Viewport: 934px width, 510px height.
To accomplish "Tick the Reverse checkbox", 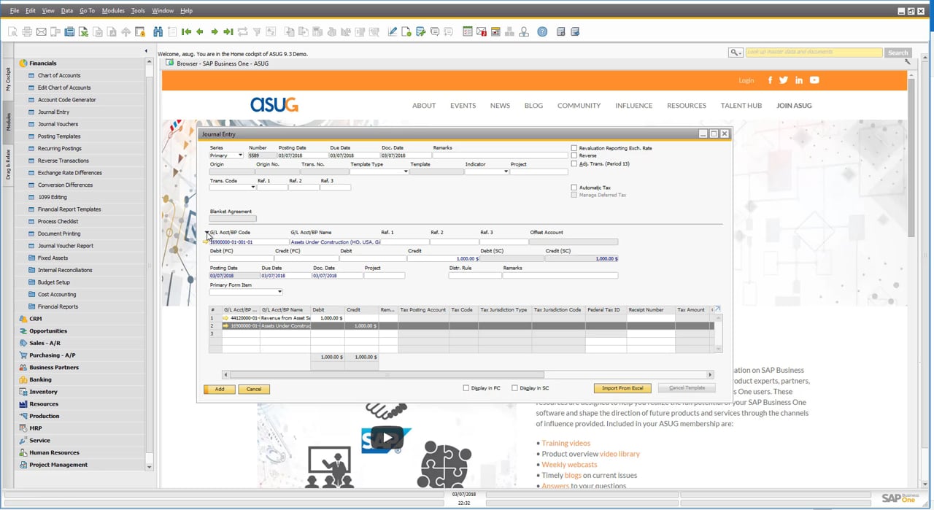I will 574,155.
